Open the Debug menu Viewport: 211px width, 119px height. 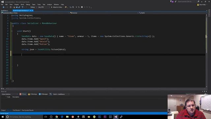pyautogui.click(x=28, y=4)
